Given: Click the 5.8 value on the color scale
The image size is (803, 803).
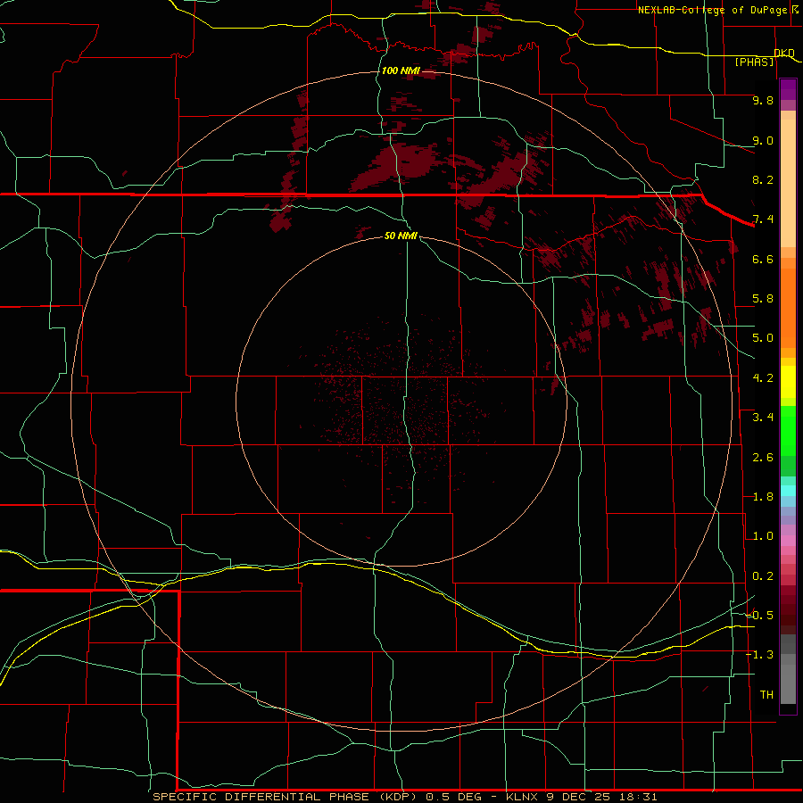Looking at the screenshot, I should (763, 299).
